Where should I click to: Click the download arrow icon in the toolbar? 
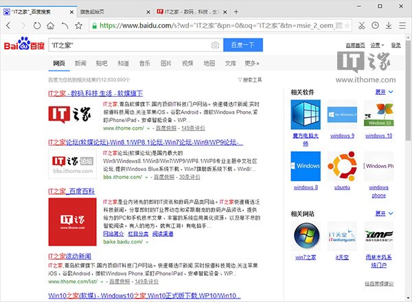tap(388, 25)
